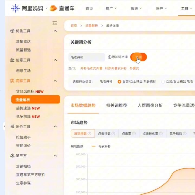Click 流量解析 breadcrumb link
The height and width of the screenshot is (195, 195).
tap(92, 26)
